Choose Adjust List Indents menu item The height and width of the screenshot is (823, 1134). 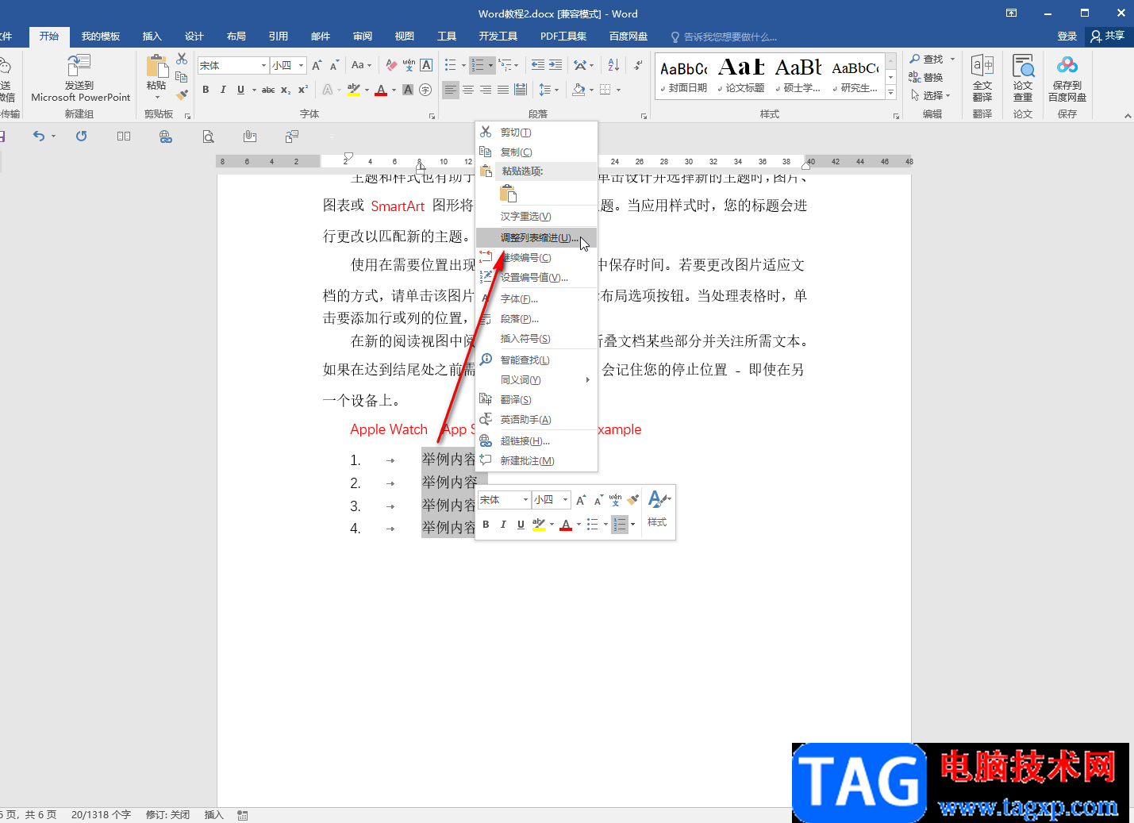click(x=536, y=238)
